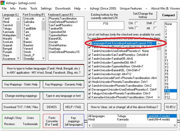Screen dimensions: 180x131
Task: Click Set/Change the hotkey button
Action: [143, 15]
